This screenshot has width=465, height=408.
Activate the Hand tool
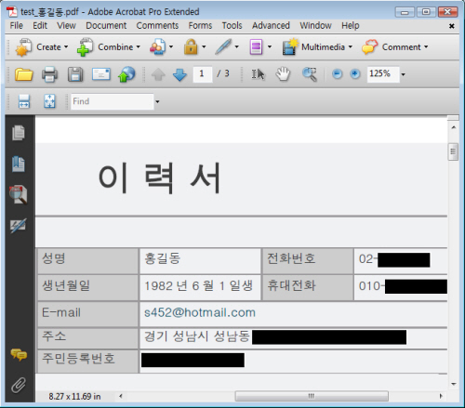tap(283, 74)
